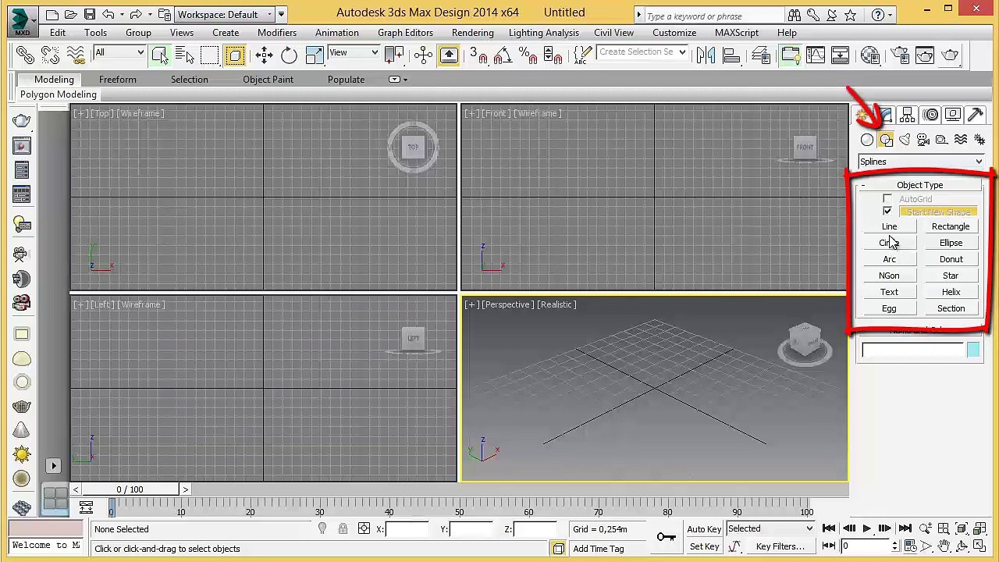The width and height of the screenshot is (999, 562).
Task: Activate Select and Scale tool
Action: click(314, 55)
